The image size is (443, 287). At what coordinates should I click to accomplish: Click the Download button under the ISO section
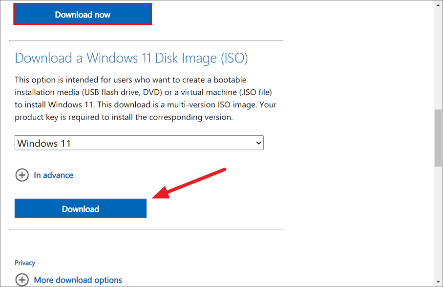point(81,208)
